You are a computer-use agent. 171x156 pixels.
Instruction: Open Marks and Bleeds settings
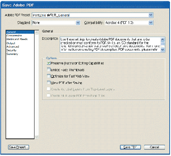[17, 39]
